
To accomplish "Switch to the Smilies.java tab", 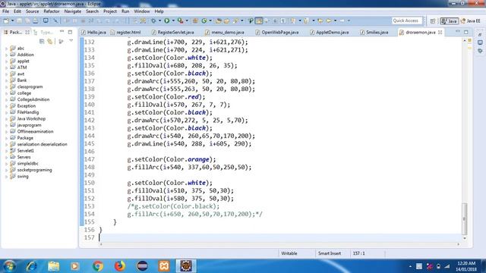I will pyautogui.click(x=374, y=32).
